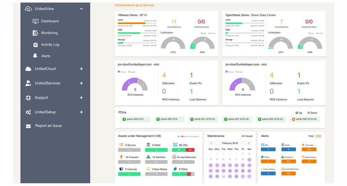
Task: Click the OpenStack vCPU usage bar
Action: click(x=245, y=23)
